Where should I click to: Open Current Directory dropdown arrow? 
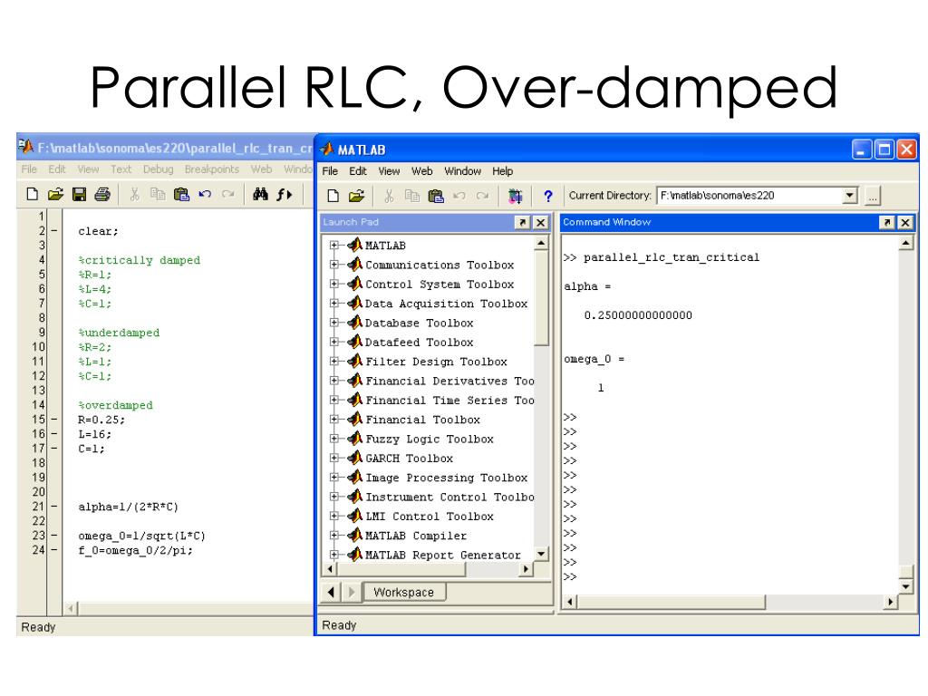(850, 196)
